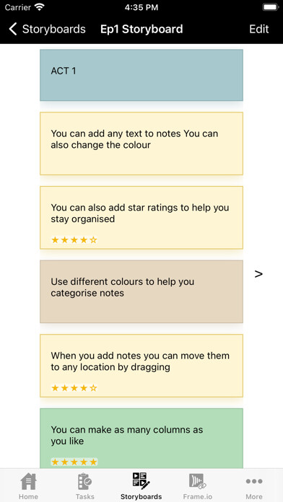Select the Tasks tab label
Viewport: 283px width, 502px height.
pyautogui.click(x=85, y=496)
